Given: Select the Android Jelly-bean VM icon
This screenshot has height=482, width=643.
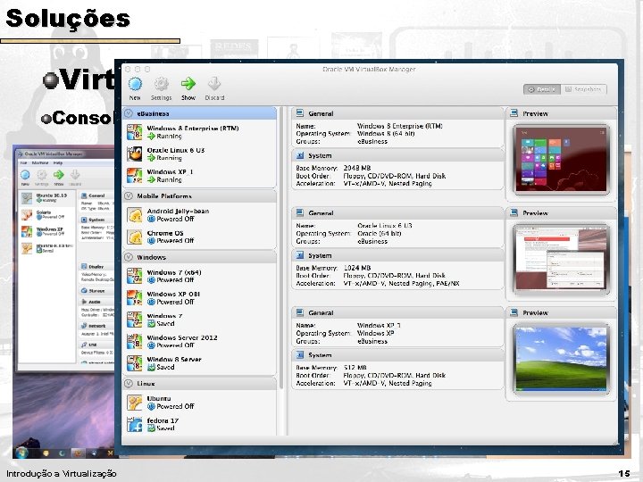Looking at the screenshot, I should (x=135, y=215).
